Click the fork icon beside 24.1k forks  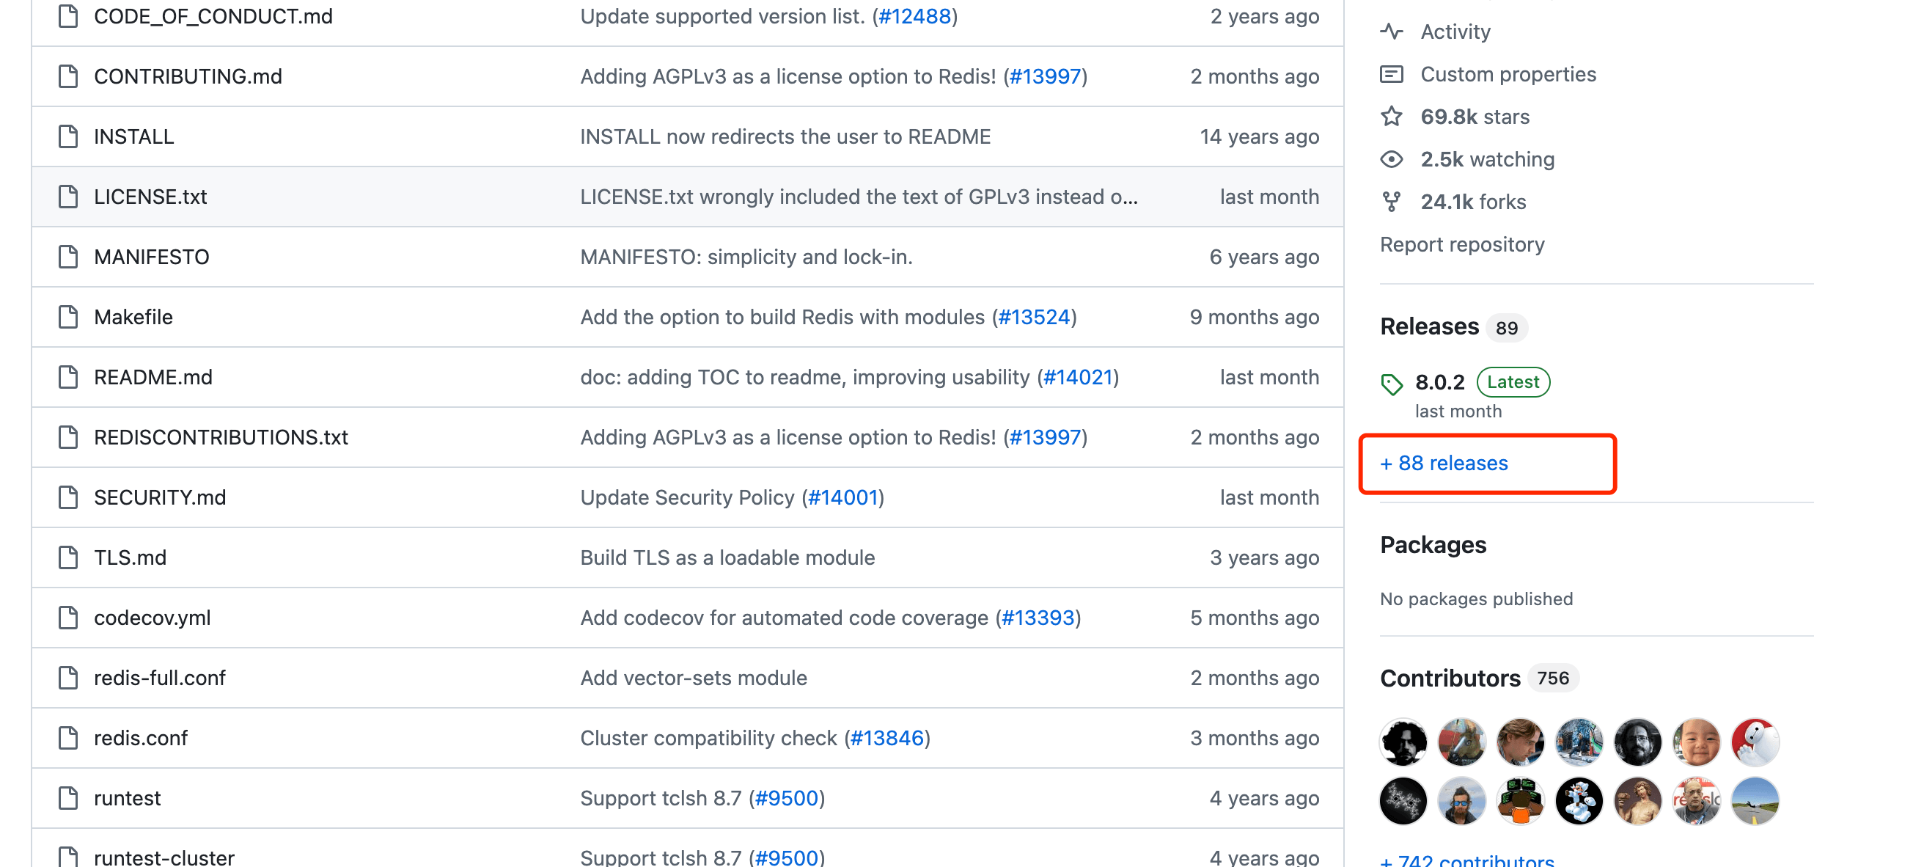coord(1391,202)
